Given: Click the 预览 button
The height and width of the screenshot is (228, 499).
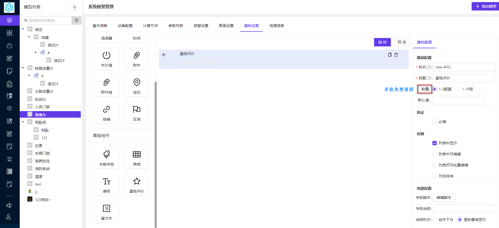Looking at the screenshot, I should click(402, 42).
